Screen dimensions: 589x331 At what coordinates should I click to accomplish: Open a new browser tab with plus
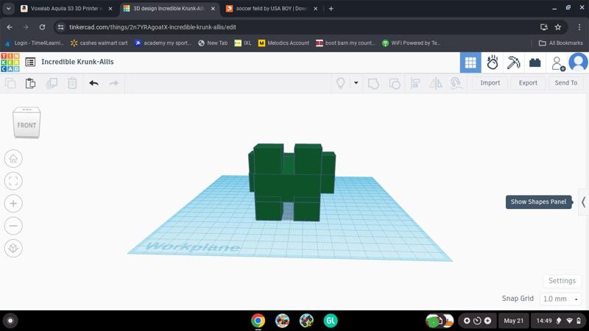pyautogui.click(x=331, y=9)
